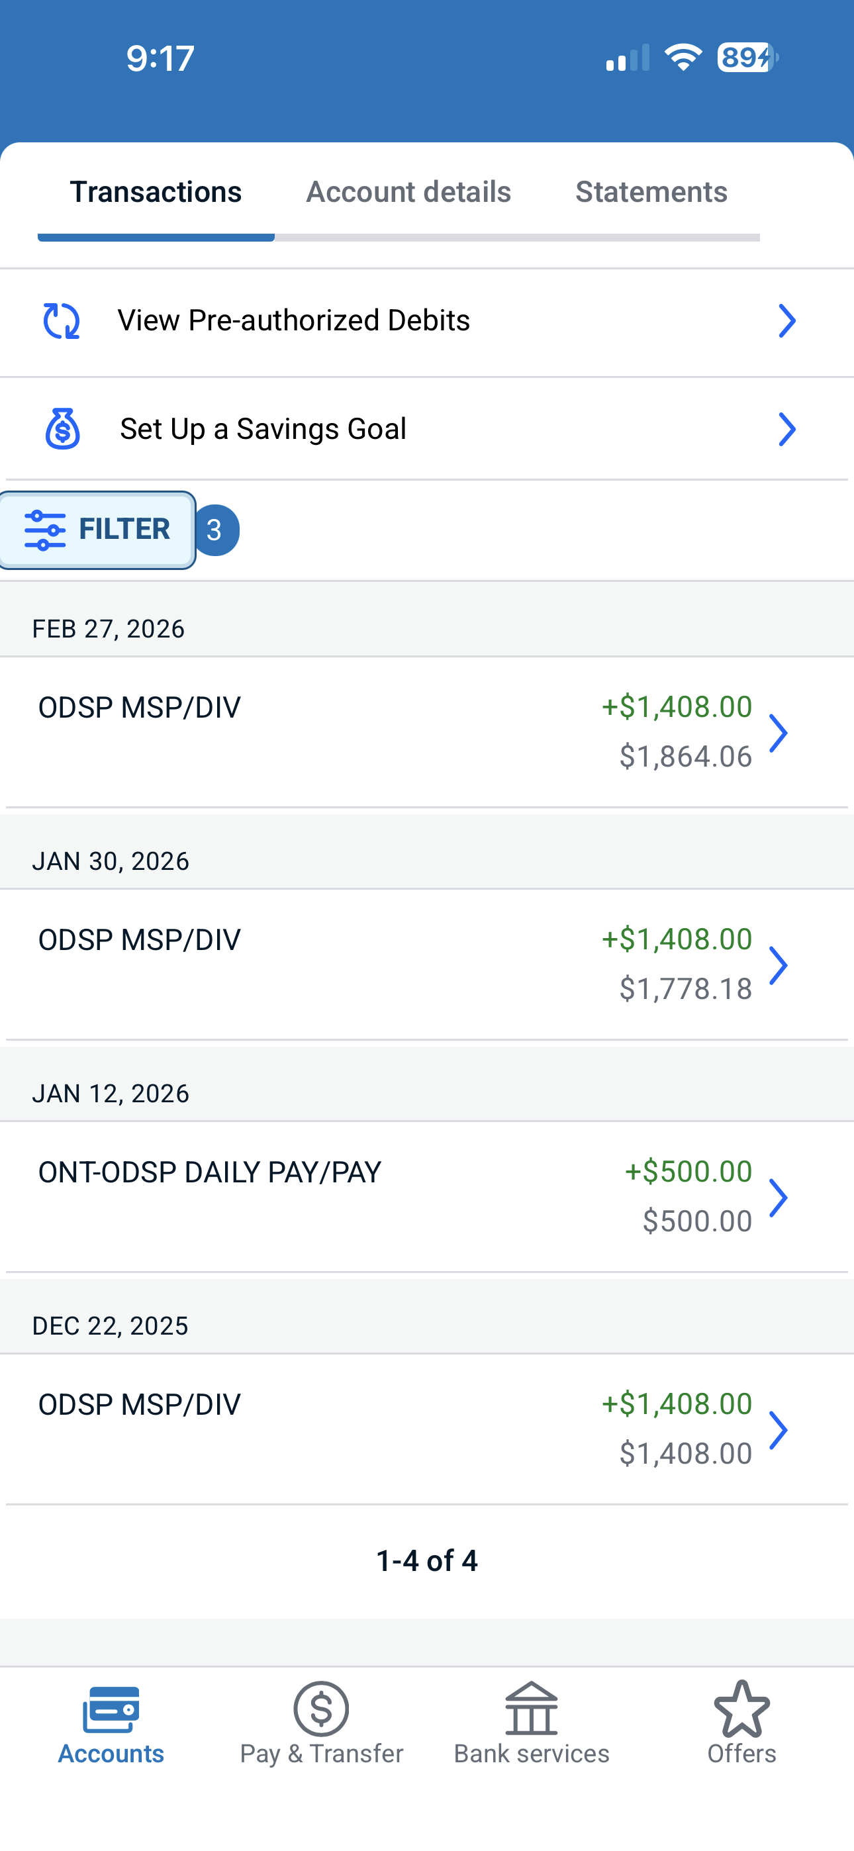Tap the pre-authorized debits refresh icon
The image size is (854, 1851).
pos(62,320)
